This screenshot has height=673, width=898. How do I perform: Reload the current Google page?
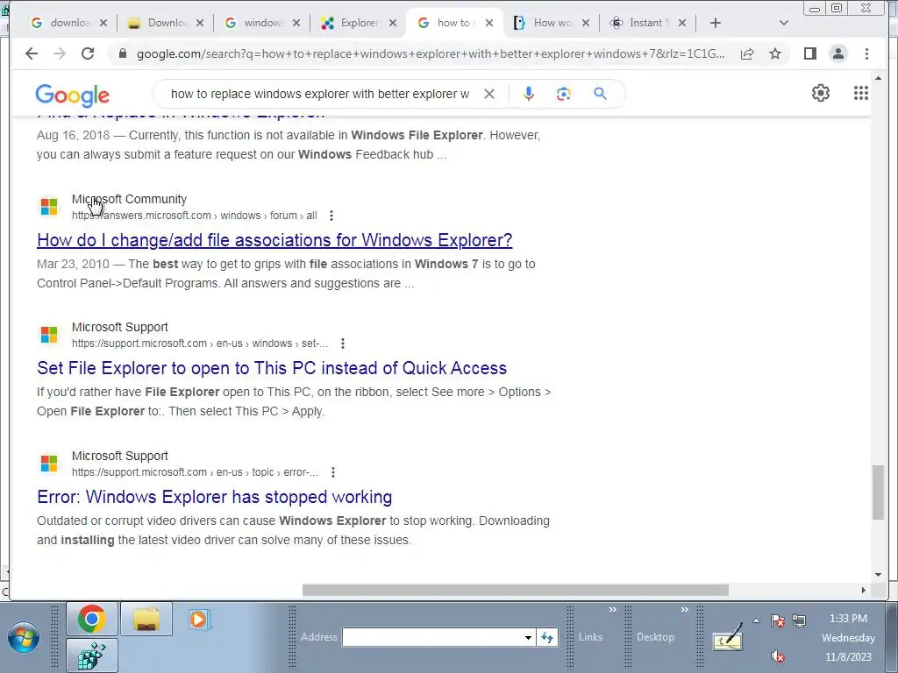pyautogui.click(x=88, y=53)
